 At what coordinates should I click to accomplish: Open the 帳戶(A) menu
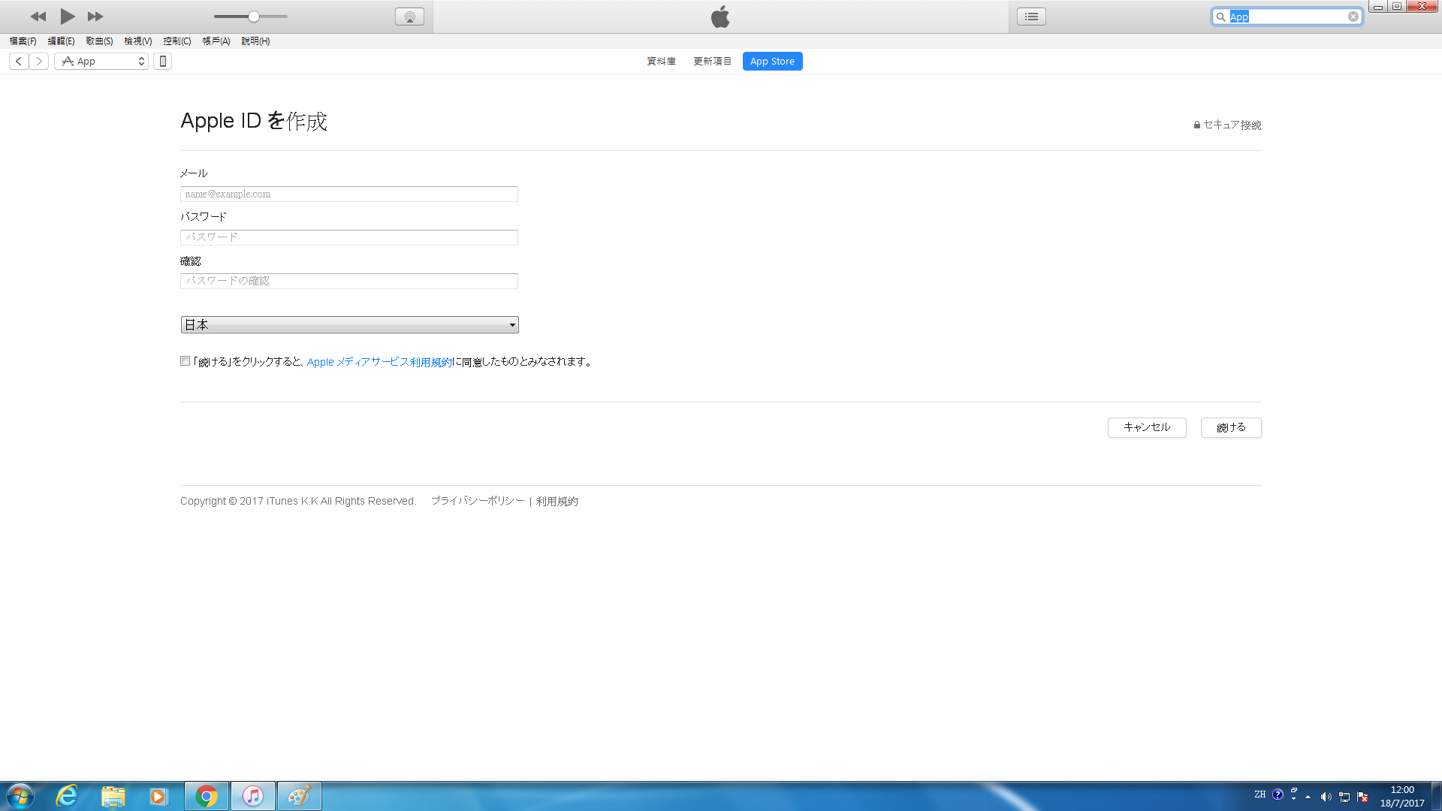click(216, 41)
